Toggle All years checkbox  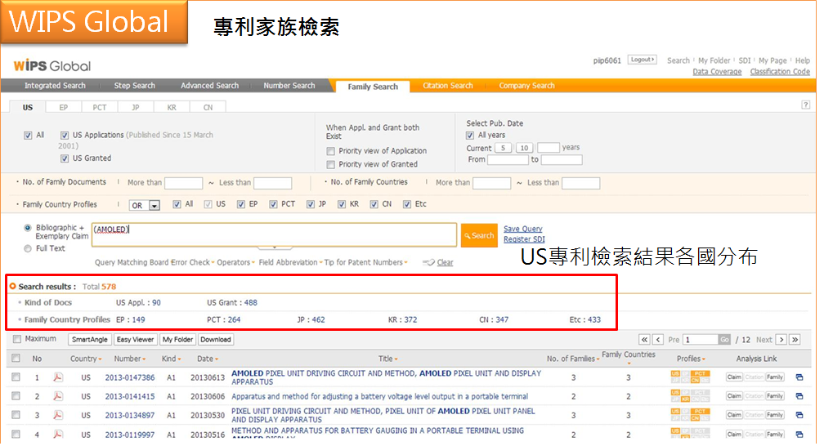click(x=470, y=136)
